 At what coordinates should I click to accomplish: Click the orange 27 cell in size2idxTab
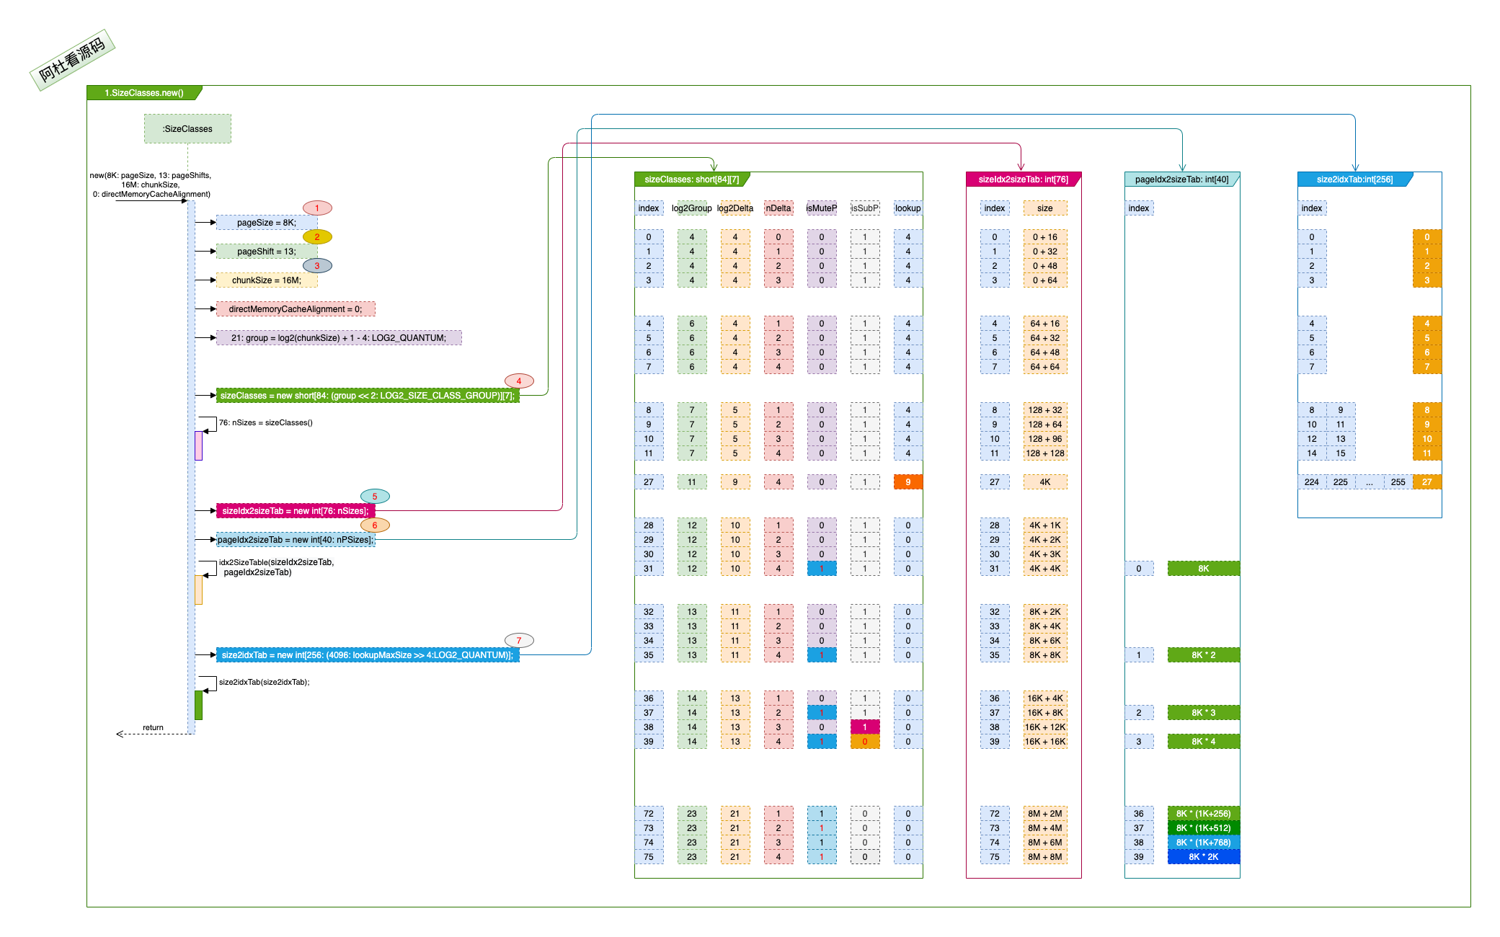tap(1427, 482)
